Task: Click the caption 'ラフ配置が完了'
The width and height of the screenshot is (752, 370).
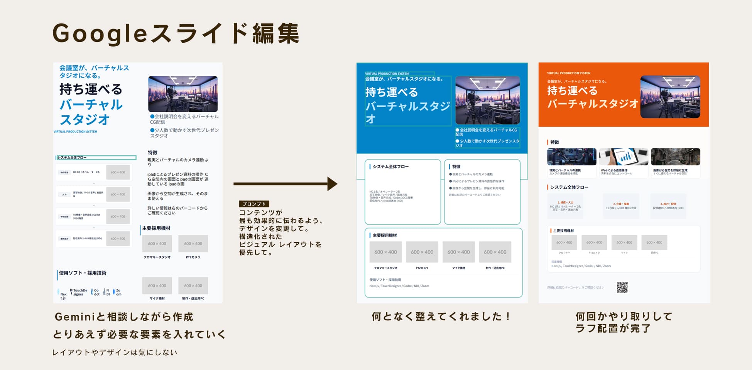Action: [x=613, y=328]
